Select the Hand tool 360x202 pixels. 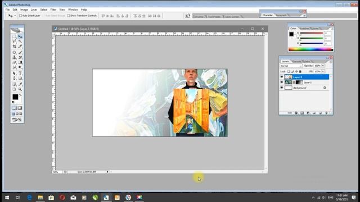[x=15, y=89]
